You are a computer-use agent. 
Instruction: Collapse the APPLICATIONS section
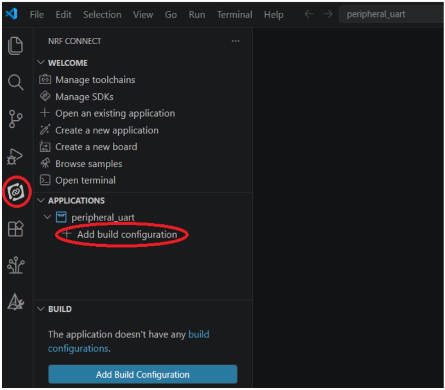click(41, 200)
